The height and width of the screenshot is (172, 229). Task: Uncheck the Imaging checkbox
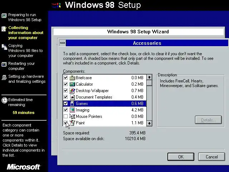65,110
